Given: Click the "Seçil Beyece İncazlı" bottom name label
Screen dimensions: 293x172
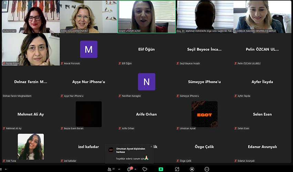Looking at the screenshot, I should [190, 63].
